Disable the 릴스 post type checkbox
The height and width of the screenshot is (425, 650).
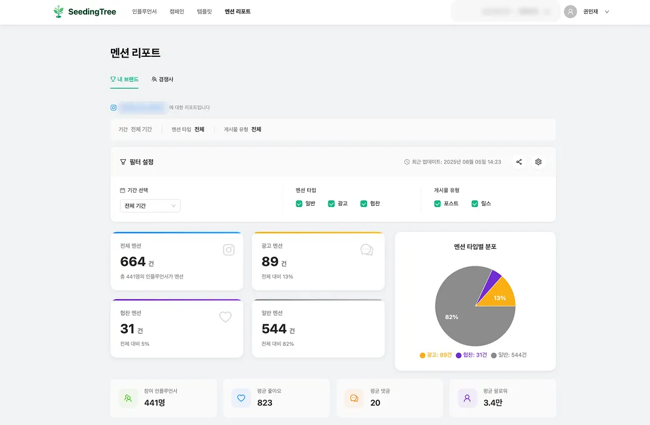475,203
